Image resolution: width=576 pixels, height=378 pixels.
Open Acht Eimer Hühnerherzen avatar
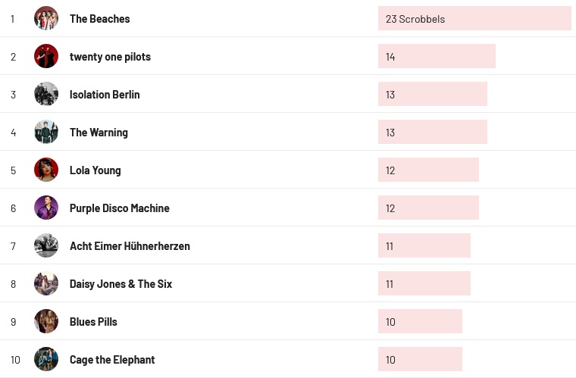(x=46, y=245)
